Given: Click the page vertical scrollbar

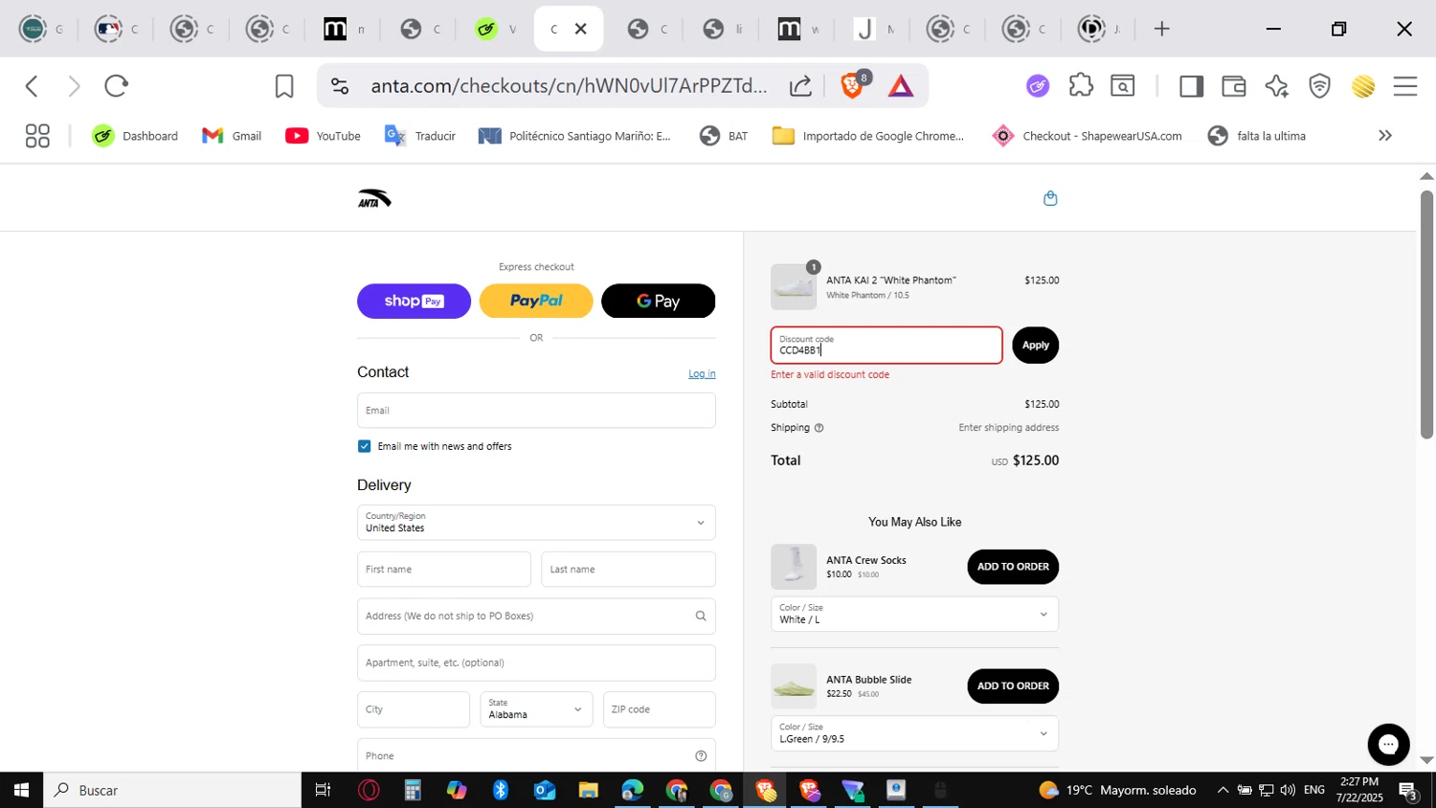Looking at the screenshot, I should (x=1426, y=314).
